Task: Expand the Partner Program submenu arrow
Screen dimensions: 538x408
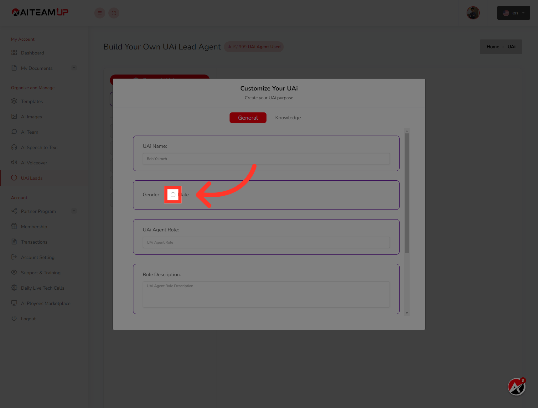Action: (74, 211)
